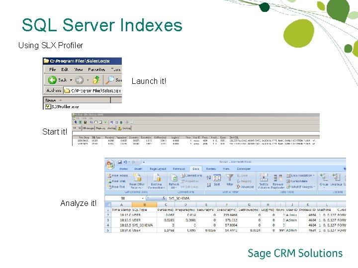Switch to the Formulas ribbon tab

pos(179,169)
